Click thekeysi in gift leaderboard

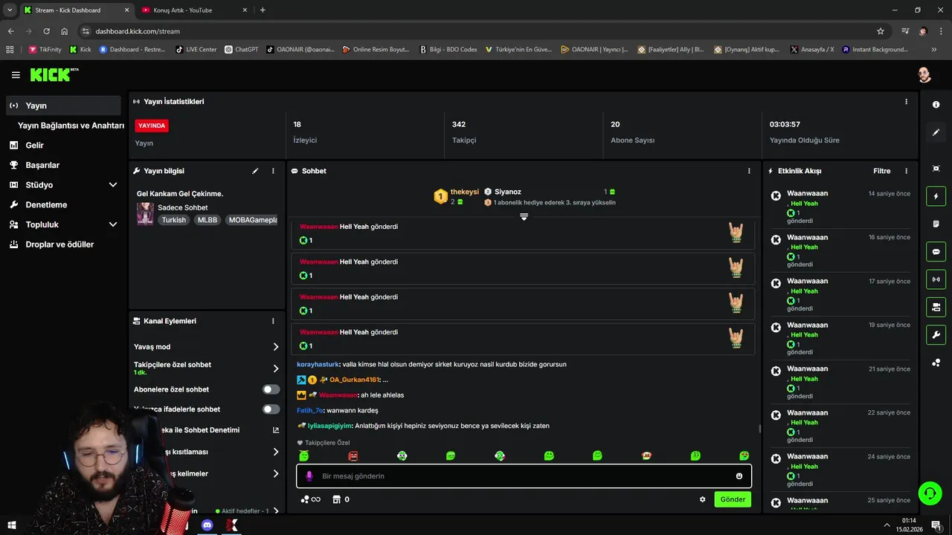point(465,192)
